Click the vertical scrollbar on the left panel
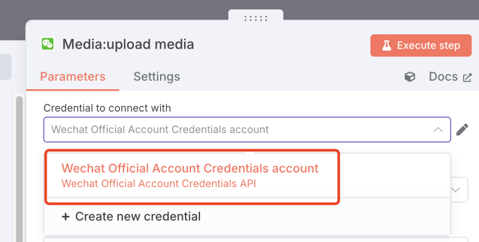The image size is (479, 242). pos(19,168)
